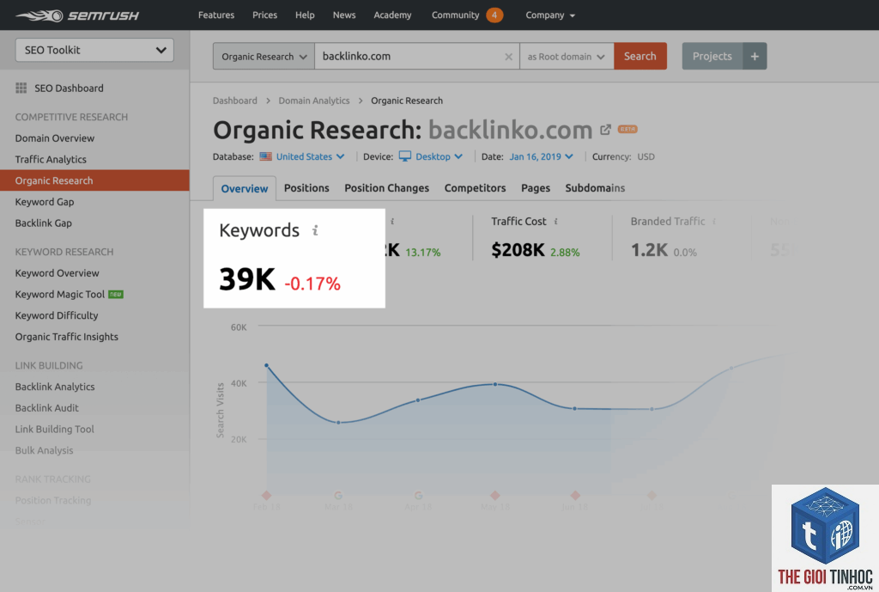Image resolution: width=879 pixels, height=592 pixels.
Task: Click the 1.2K Branded Traffic value
Action: tap(649, 250)
